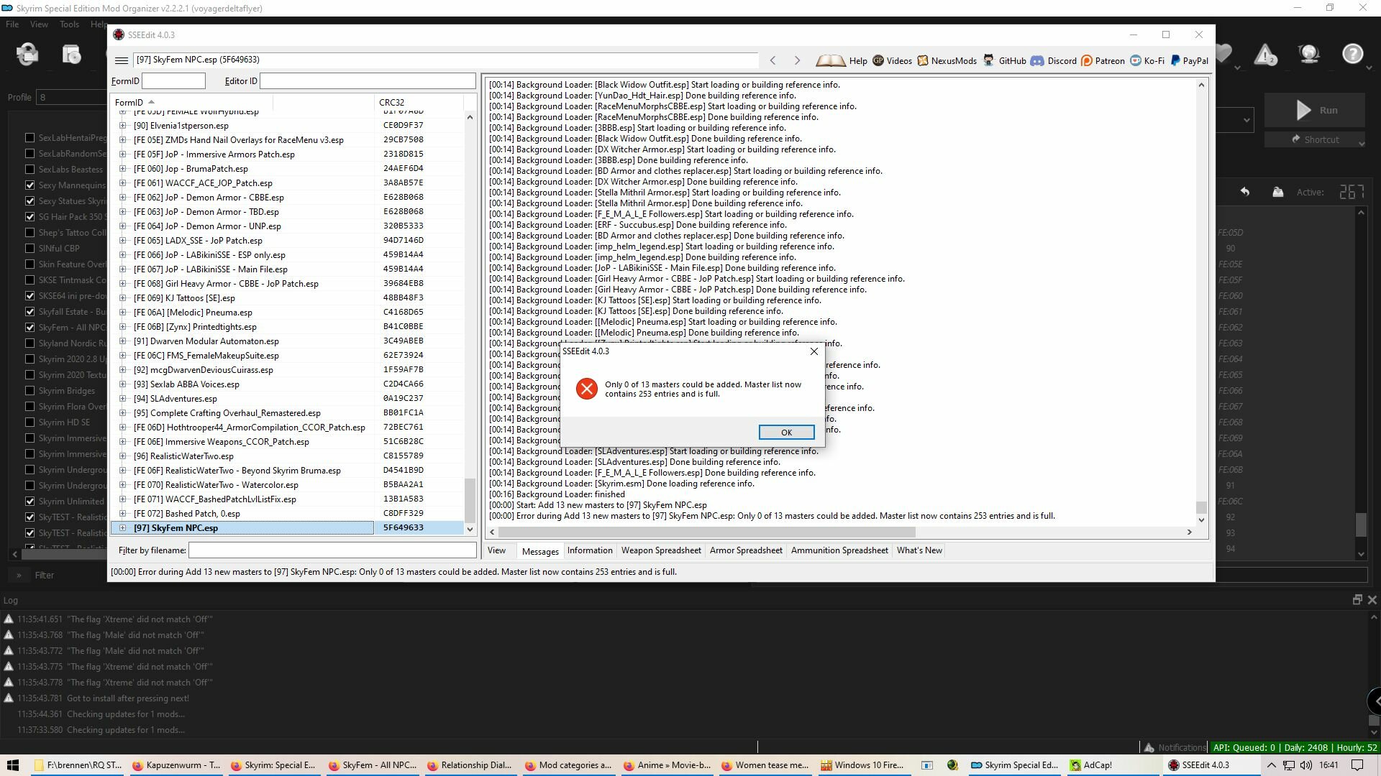Click the Shortcut button in Mod Organizer

tap(1315, 140)
